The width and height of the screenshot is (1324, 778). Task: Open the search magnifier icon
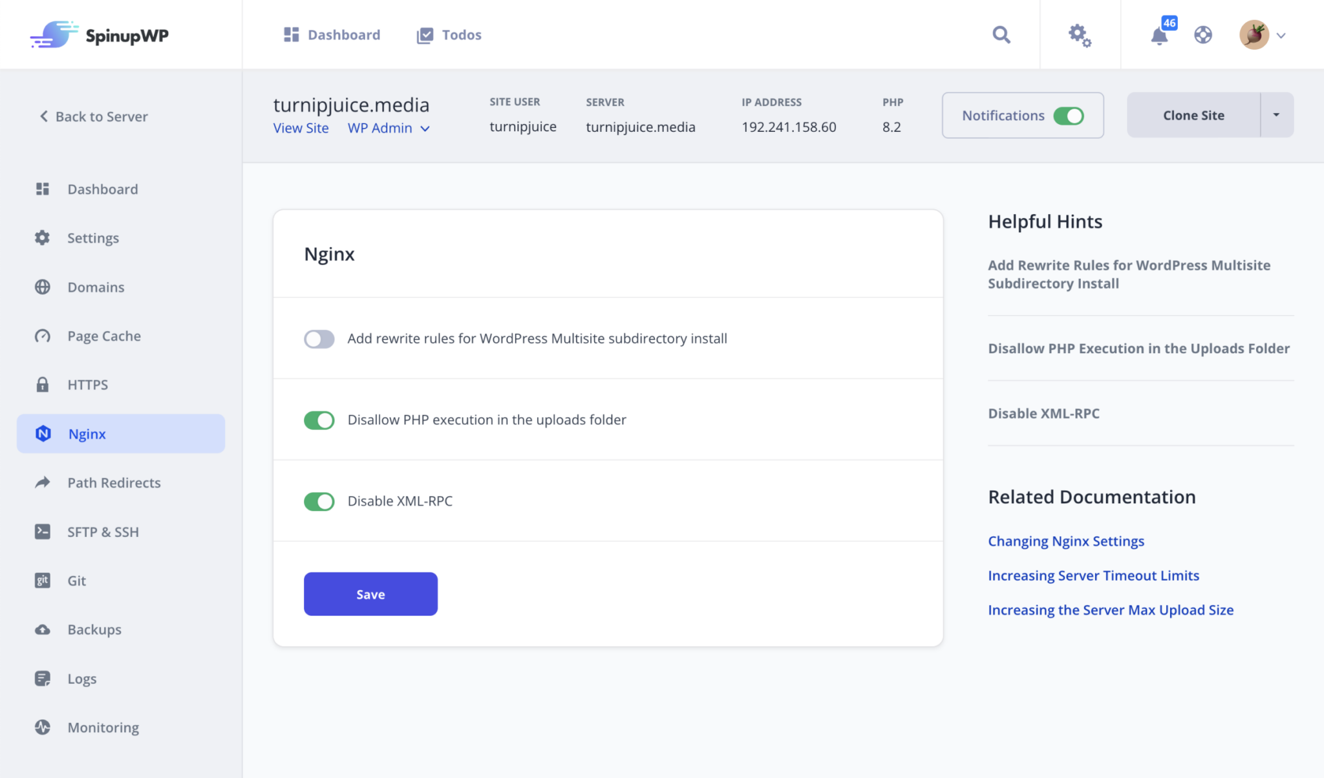click(1001, 34)
